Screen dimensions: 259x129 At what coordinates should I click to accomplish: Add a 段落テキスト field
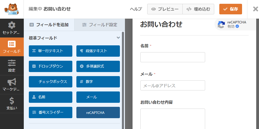98,51
